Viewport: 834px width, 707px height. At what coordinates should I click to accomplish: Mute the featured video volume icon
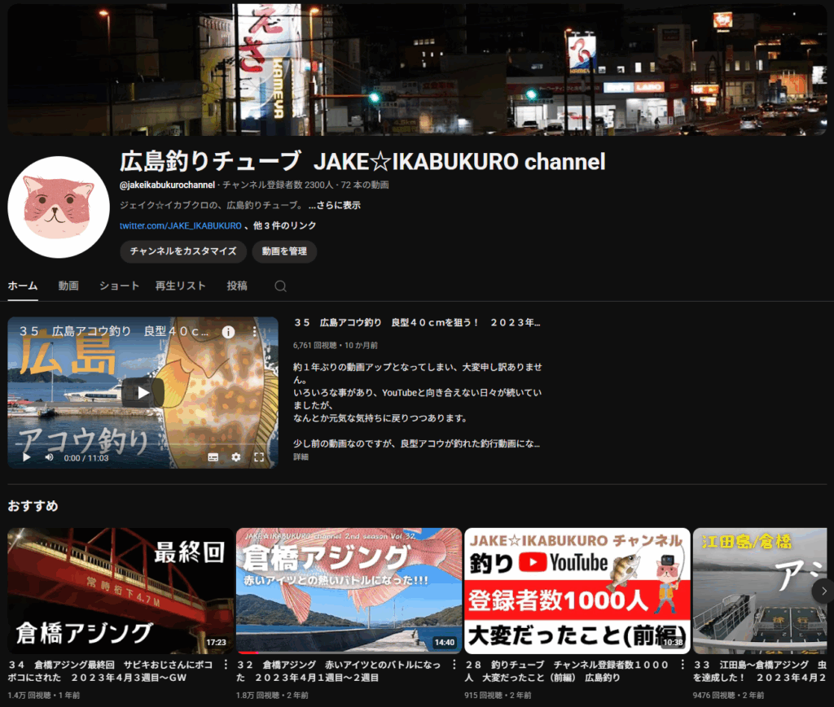pyautogui.click(x=49, y=457)
